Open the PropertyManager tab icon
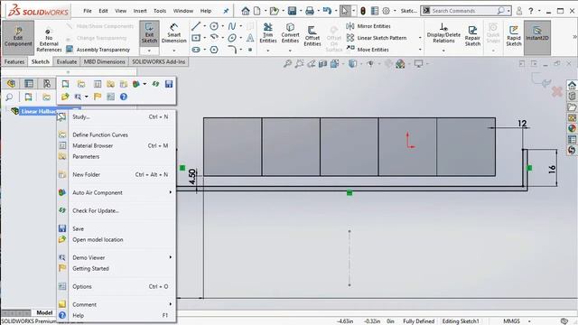Screen dimensions: 578x325 coord(29,84)
